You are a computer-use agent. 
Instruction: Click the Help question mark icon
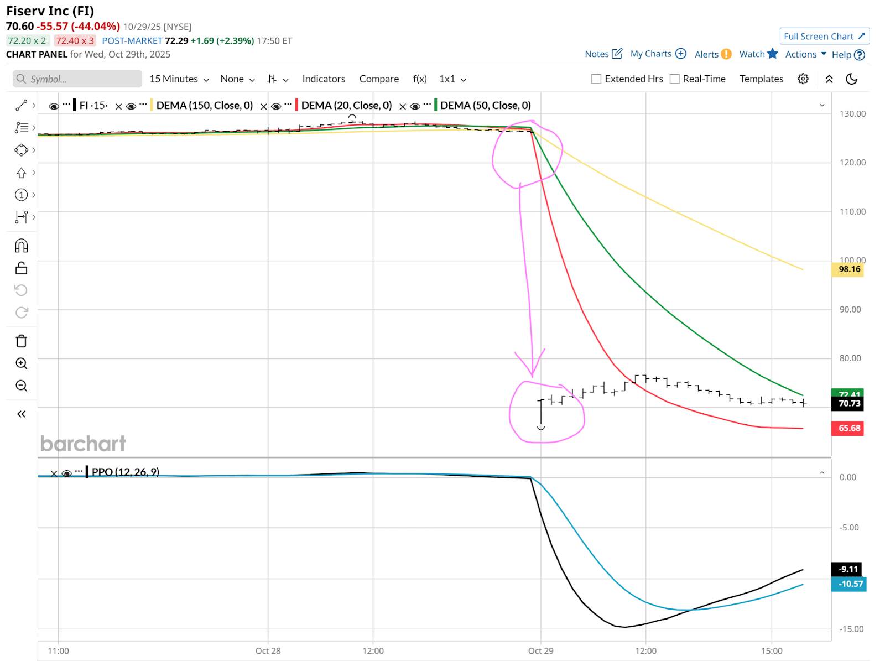(860, 55)
